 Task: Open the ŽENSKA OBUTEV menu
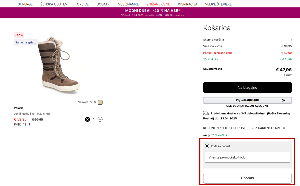tap(54, 4)
